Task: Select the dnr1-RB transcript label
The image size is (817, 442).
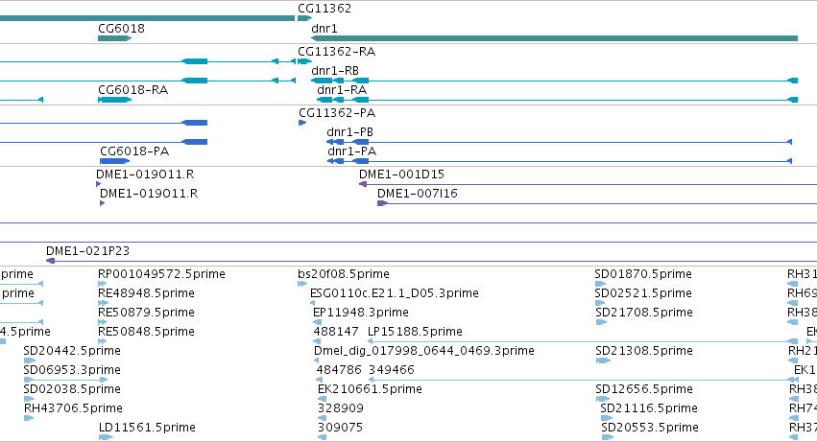Action: pyautogui.click(x=334, y=70)
